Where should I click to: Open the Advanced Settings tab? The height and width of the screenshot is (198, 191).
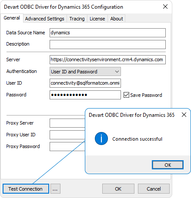click(x=45, y=19)
